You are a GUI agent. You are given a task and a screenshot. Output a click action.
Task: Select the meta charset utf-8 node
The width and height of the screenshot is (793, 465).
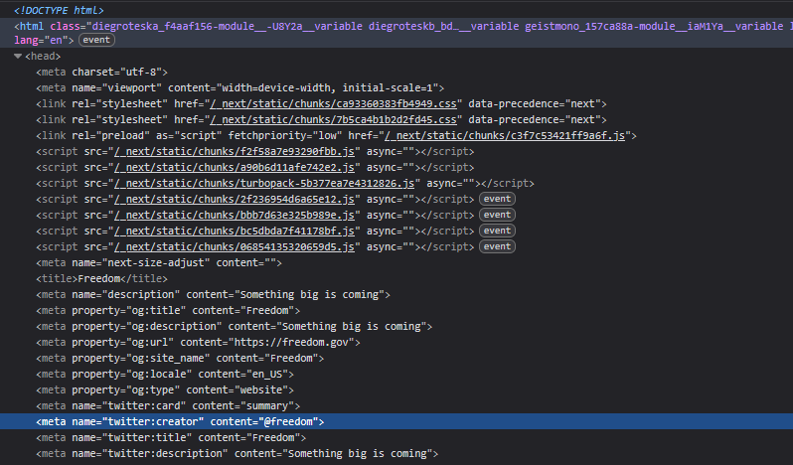click(x=101, y=72)
